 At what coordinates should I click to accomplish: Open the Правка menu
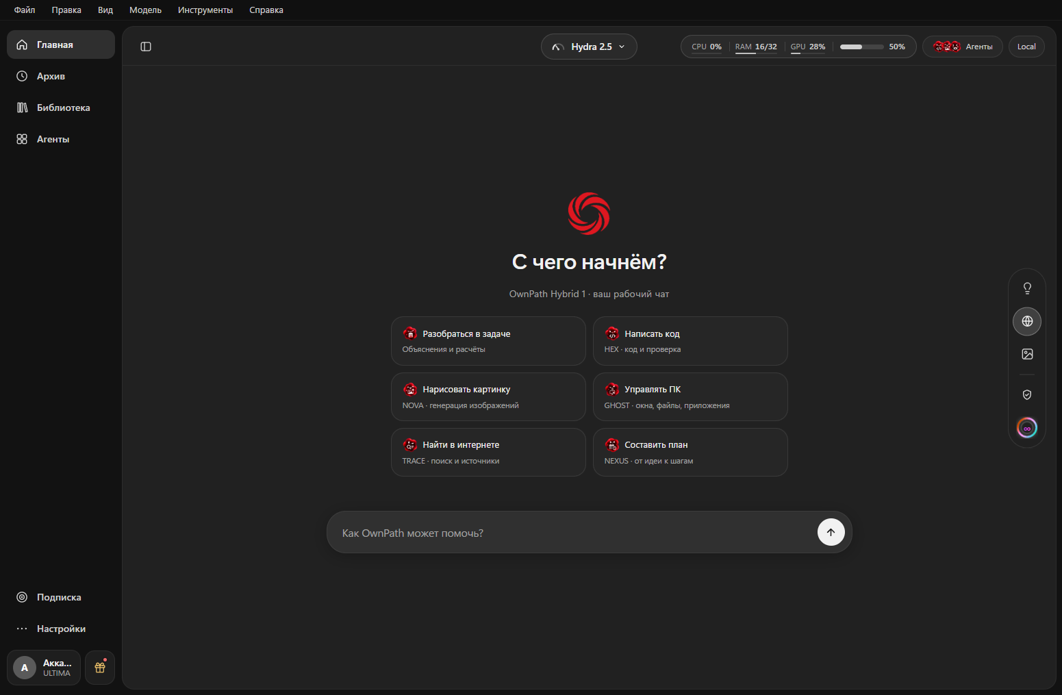point(66,10)
